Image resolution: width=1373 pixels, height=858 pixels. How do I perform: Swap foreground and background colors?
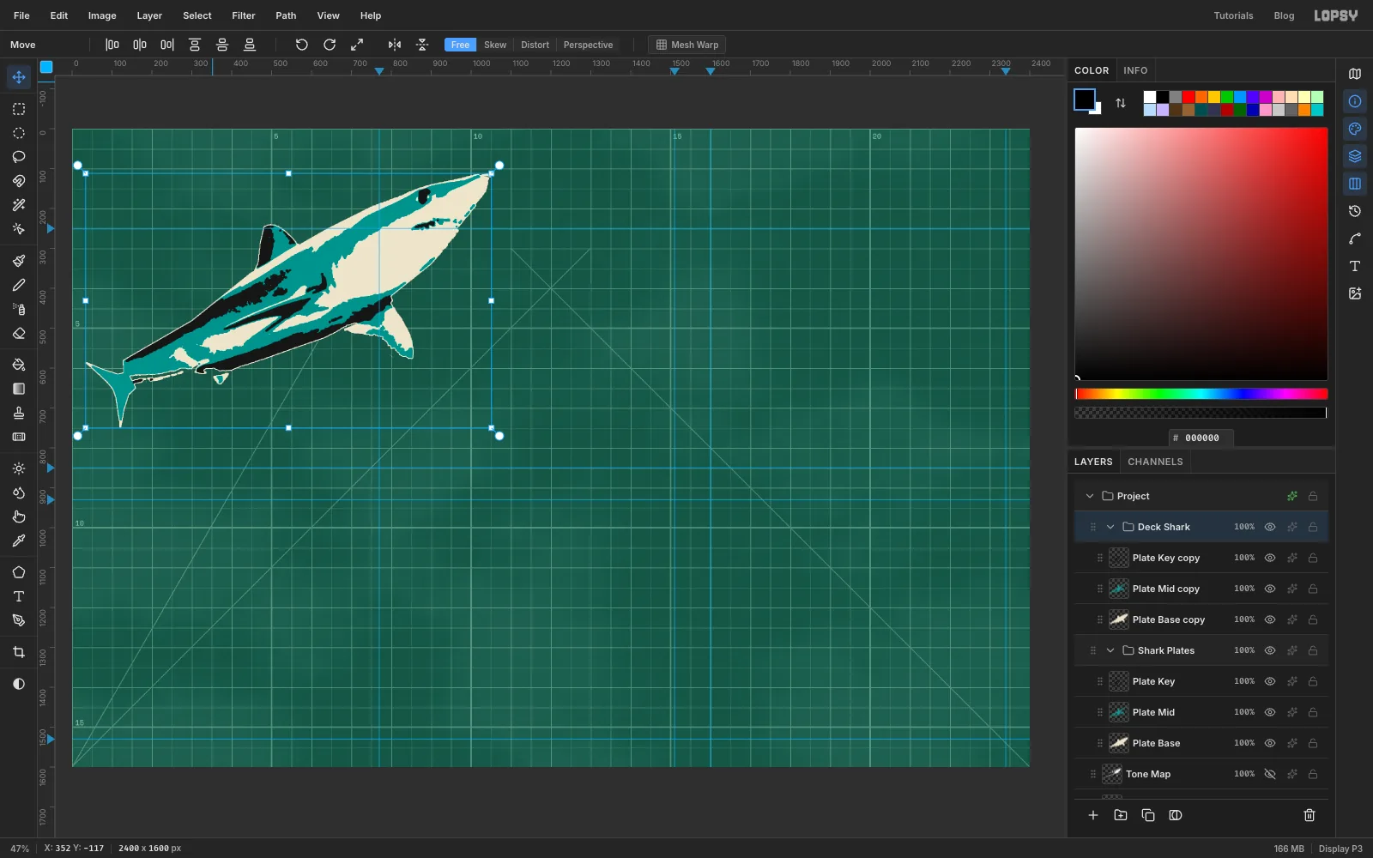pyautogui.click(x=1121, y=103)
